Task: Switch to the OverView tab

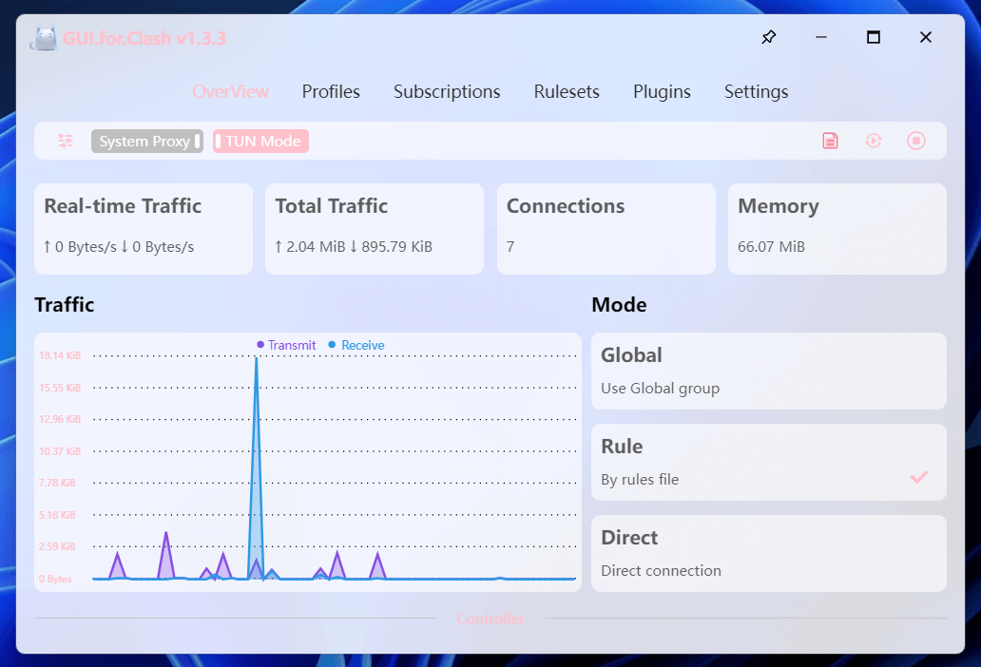Action: click(x=230, y=92)
